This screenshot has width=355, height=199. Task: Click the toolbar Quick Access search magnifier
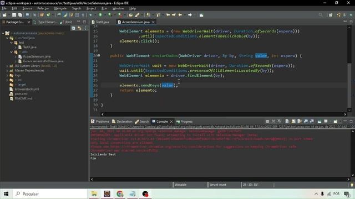(321, 15)
